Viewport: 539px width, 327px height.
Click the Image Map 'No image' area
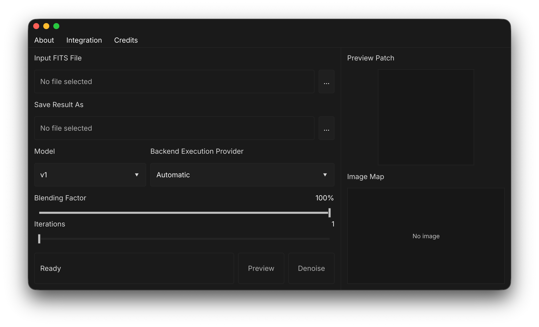click(x=426, y=236)
